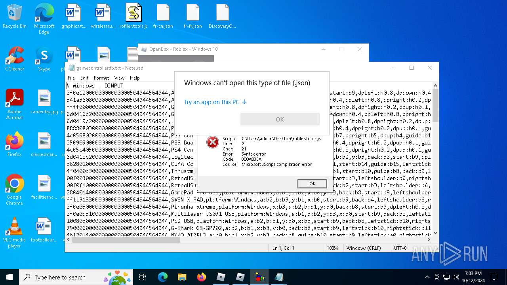The width and height of the screenshot is (507, 285).
Task: Open facilitiesnc... image file
Action: tap(44, 187)
